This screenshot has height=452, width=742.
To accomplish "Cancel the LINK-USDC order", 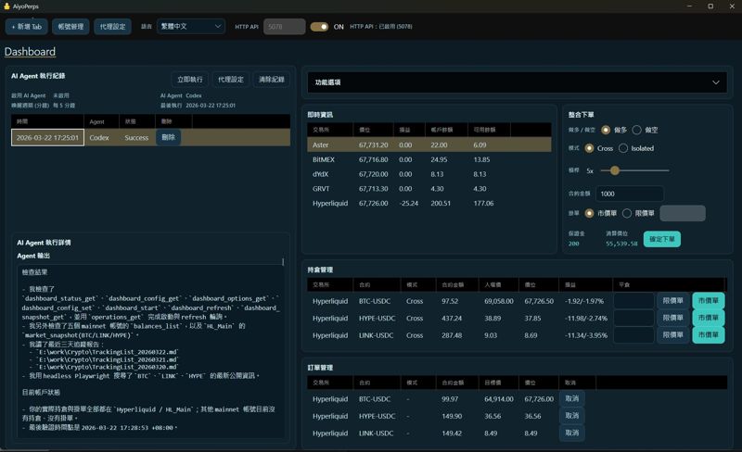I will coord(571,433).
